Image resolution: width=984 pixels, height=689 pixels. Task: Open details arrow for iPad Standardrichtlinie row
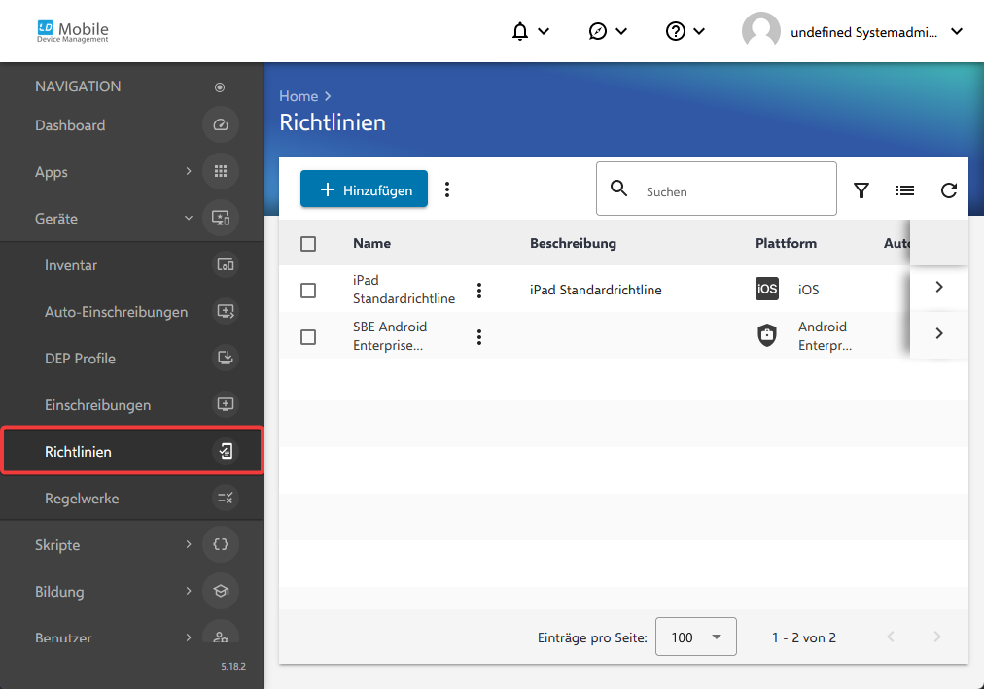click(939, 287)
